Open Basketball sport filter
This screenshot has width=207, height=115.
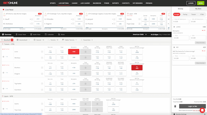23,40
